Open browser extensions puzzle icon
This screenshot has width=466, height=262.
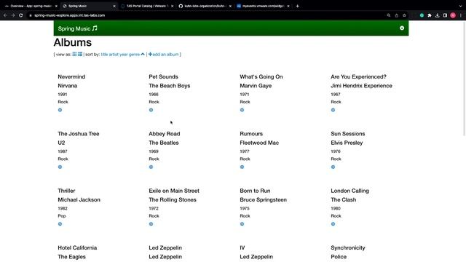430,15
